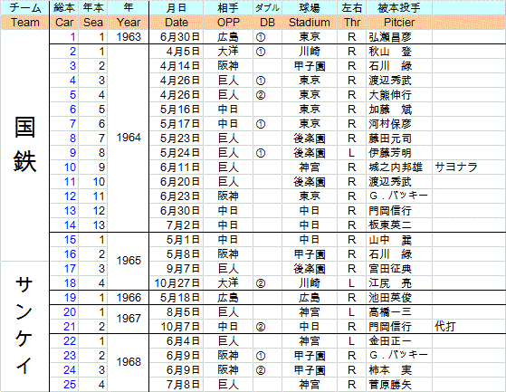Viewport: 506px width, 392px height.
Task: Click pitcher 板東英二
Action: [390, 225]
